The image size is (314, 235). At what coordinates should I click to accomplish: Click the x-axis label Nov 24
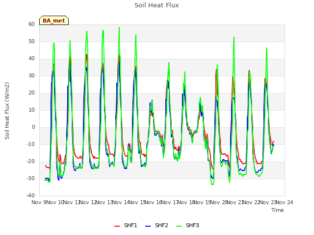[285, 202]
